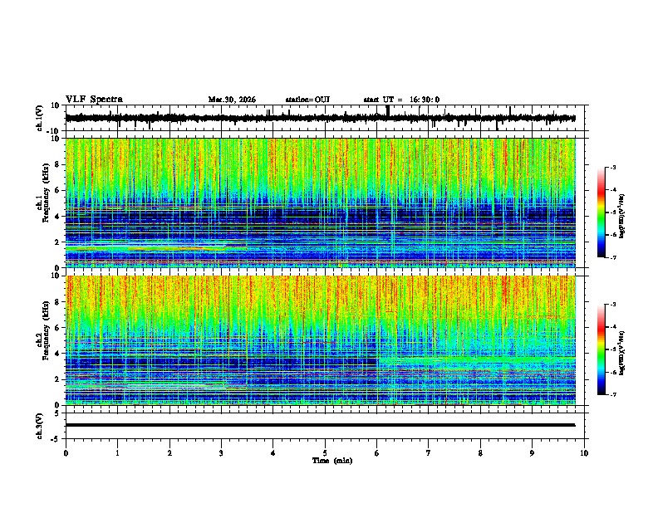Image resolution: width=658 pixels, height=508 pixels.
Task: Click time axis tick label "3"
Action: 221,453
